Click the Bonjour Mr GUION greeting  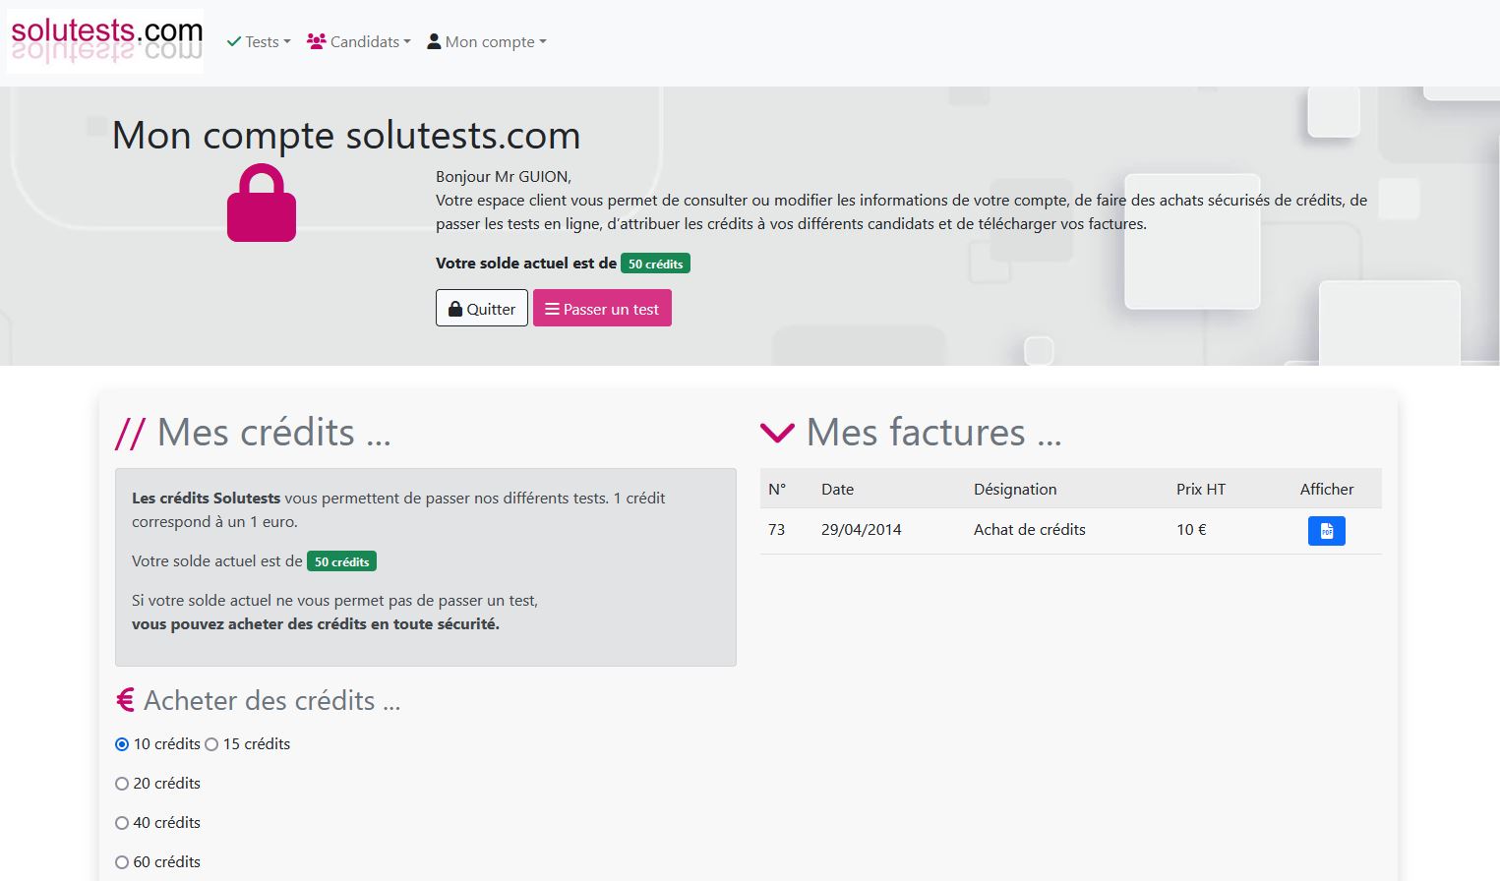coord(504,177)
